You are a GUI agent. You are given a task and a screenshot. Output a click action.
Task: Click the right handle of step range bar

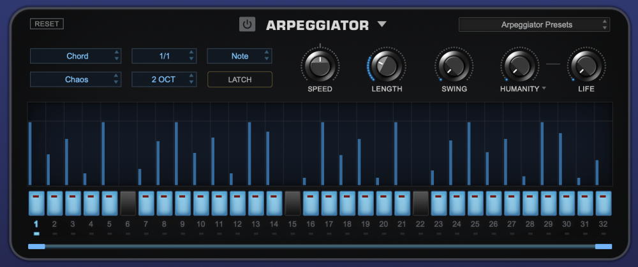click(x=604, y=246)
